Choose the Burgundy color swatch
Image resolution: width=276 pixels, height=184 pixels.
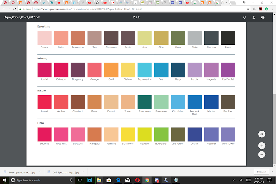[78, 70]
